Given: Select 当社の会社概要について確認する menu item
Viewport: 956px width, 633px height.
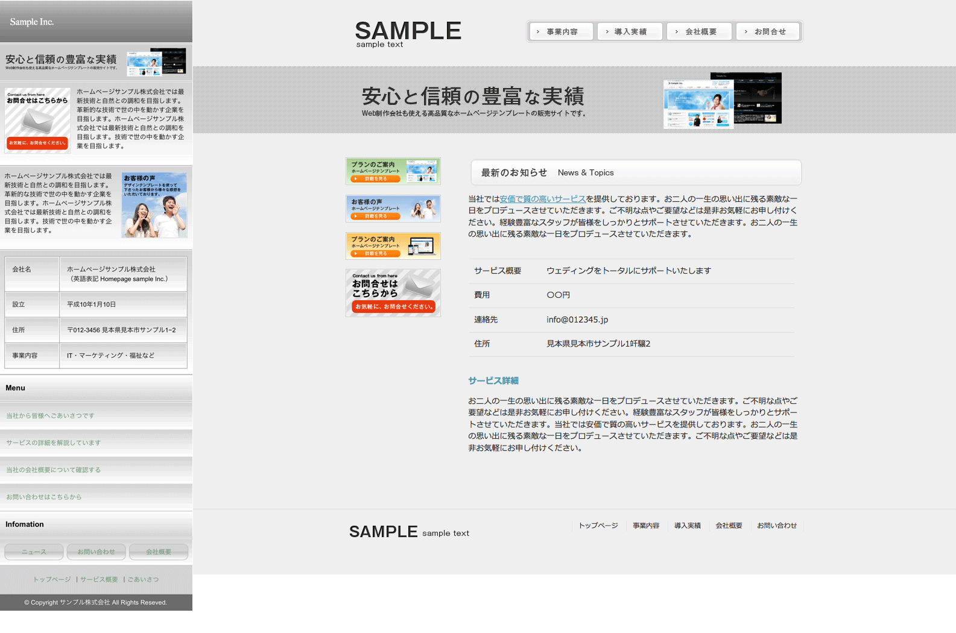Looking at the screenshot, I should click(53, 470).
